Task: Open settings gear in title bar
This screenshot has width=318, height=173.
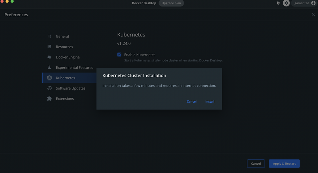Action: tap(286, 3)
